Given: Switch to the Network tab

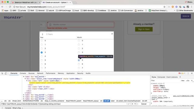Looking at the screenshot, I should 40,73.
